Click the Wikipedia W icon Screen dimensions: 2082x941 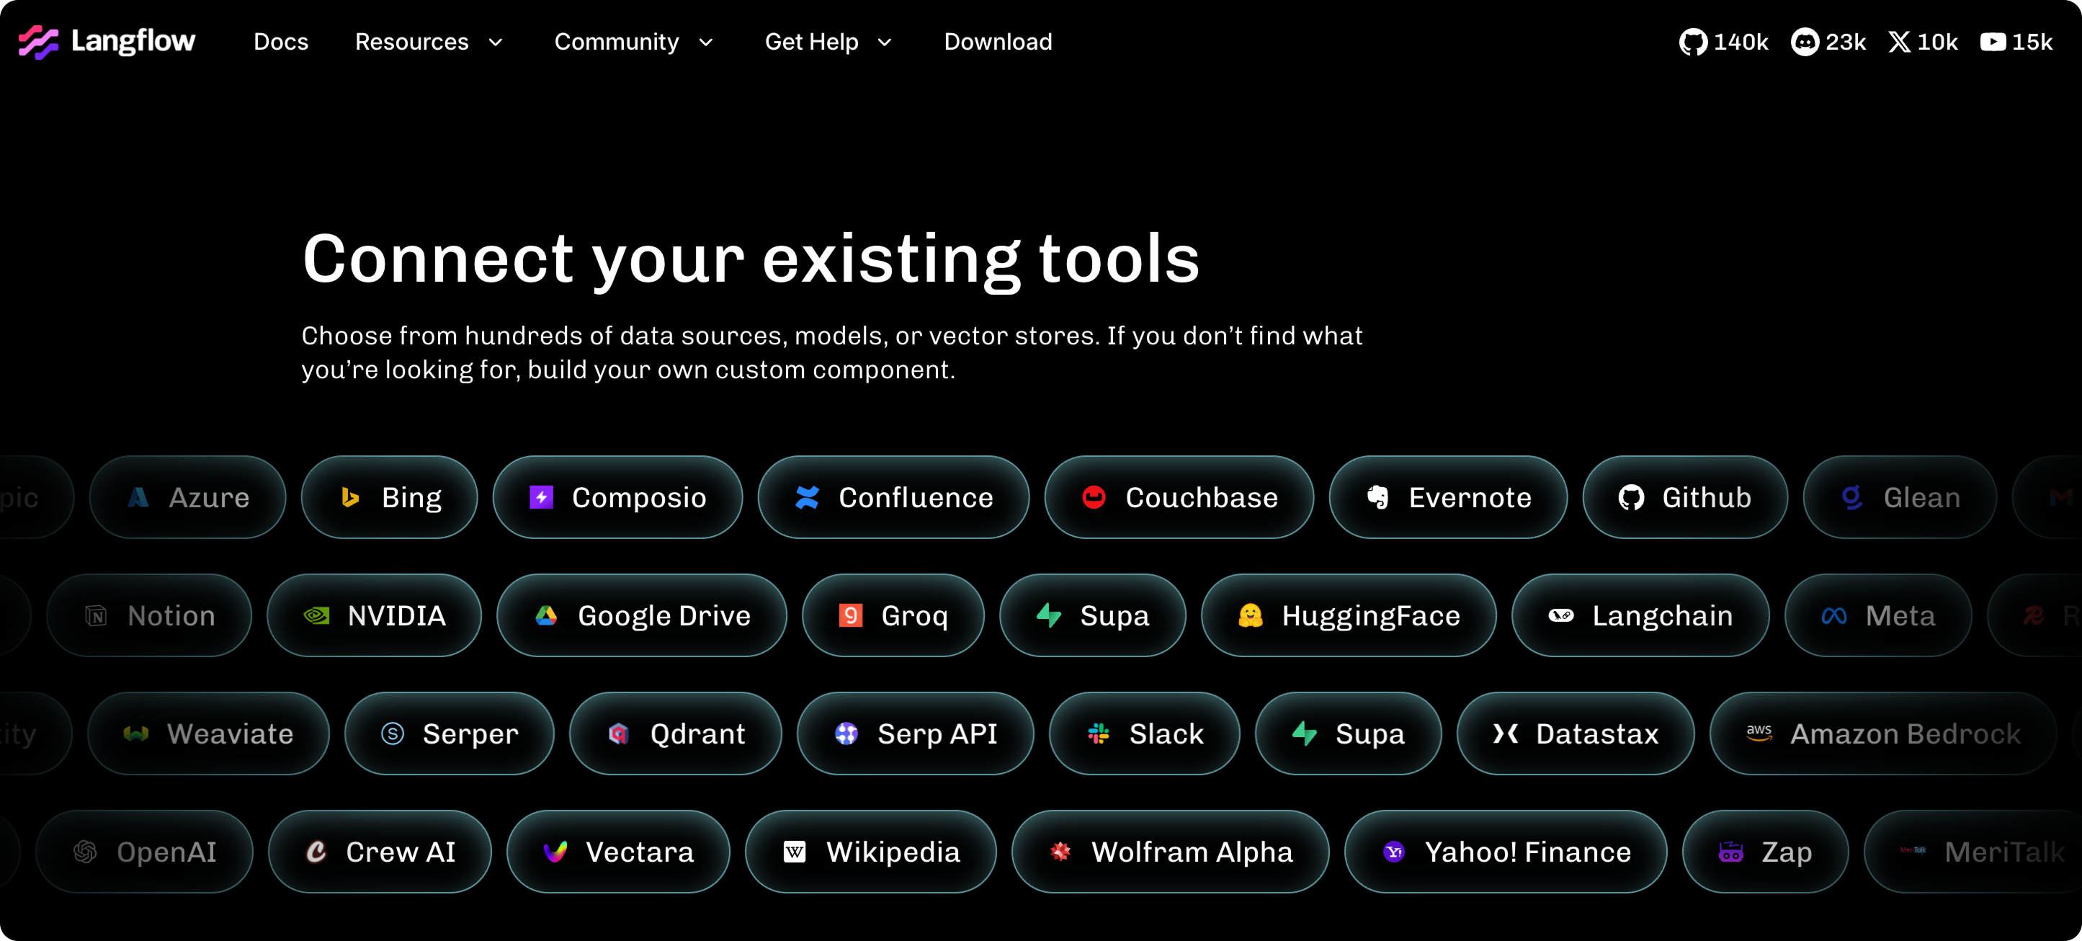tap(795, 852)
